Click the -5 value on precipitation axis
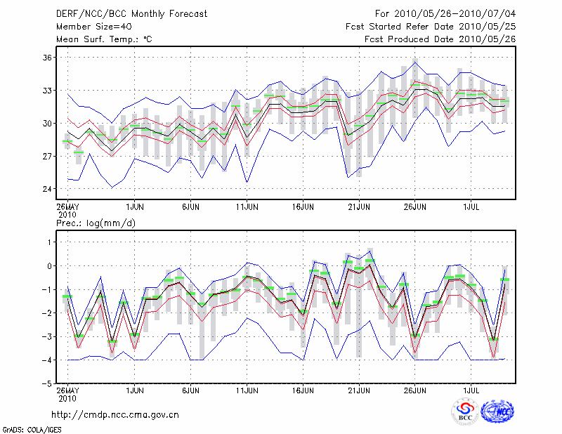The height and width of the screenshot is (434, 562). click(46, 383)
